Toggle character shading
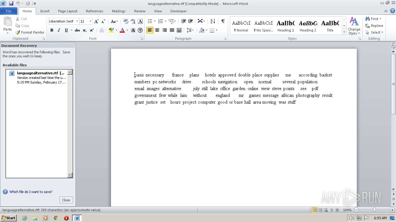The width and height of the screenshot is (396, 222). [x=133, y=30]
